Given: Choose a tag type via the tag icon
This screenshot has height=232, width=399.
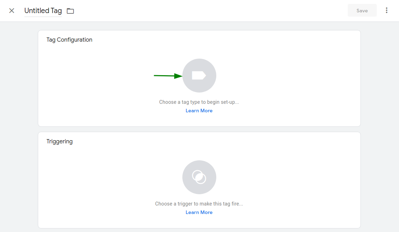Looking at the screenshot, I should [x=199, y=76].
